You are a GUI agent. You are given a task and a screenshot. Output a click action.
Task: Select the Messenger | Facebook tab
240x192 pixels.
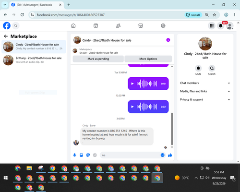click(x=36, y=5)
